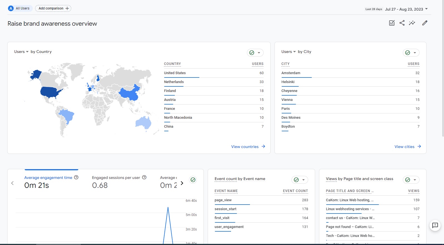Click the customize report chart icon

click(x=392, y=23)
